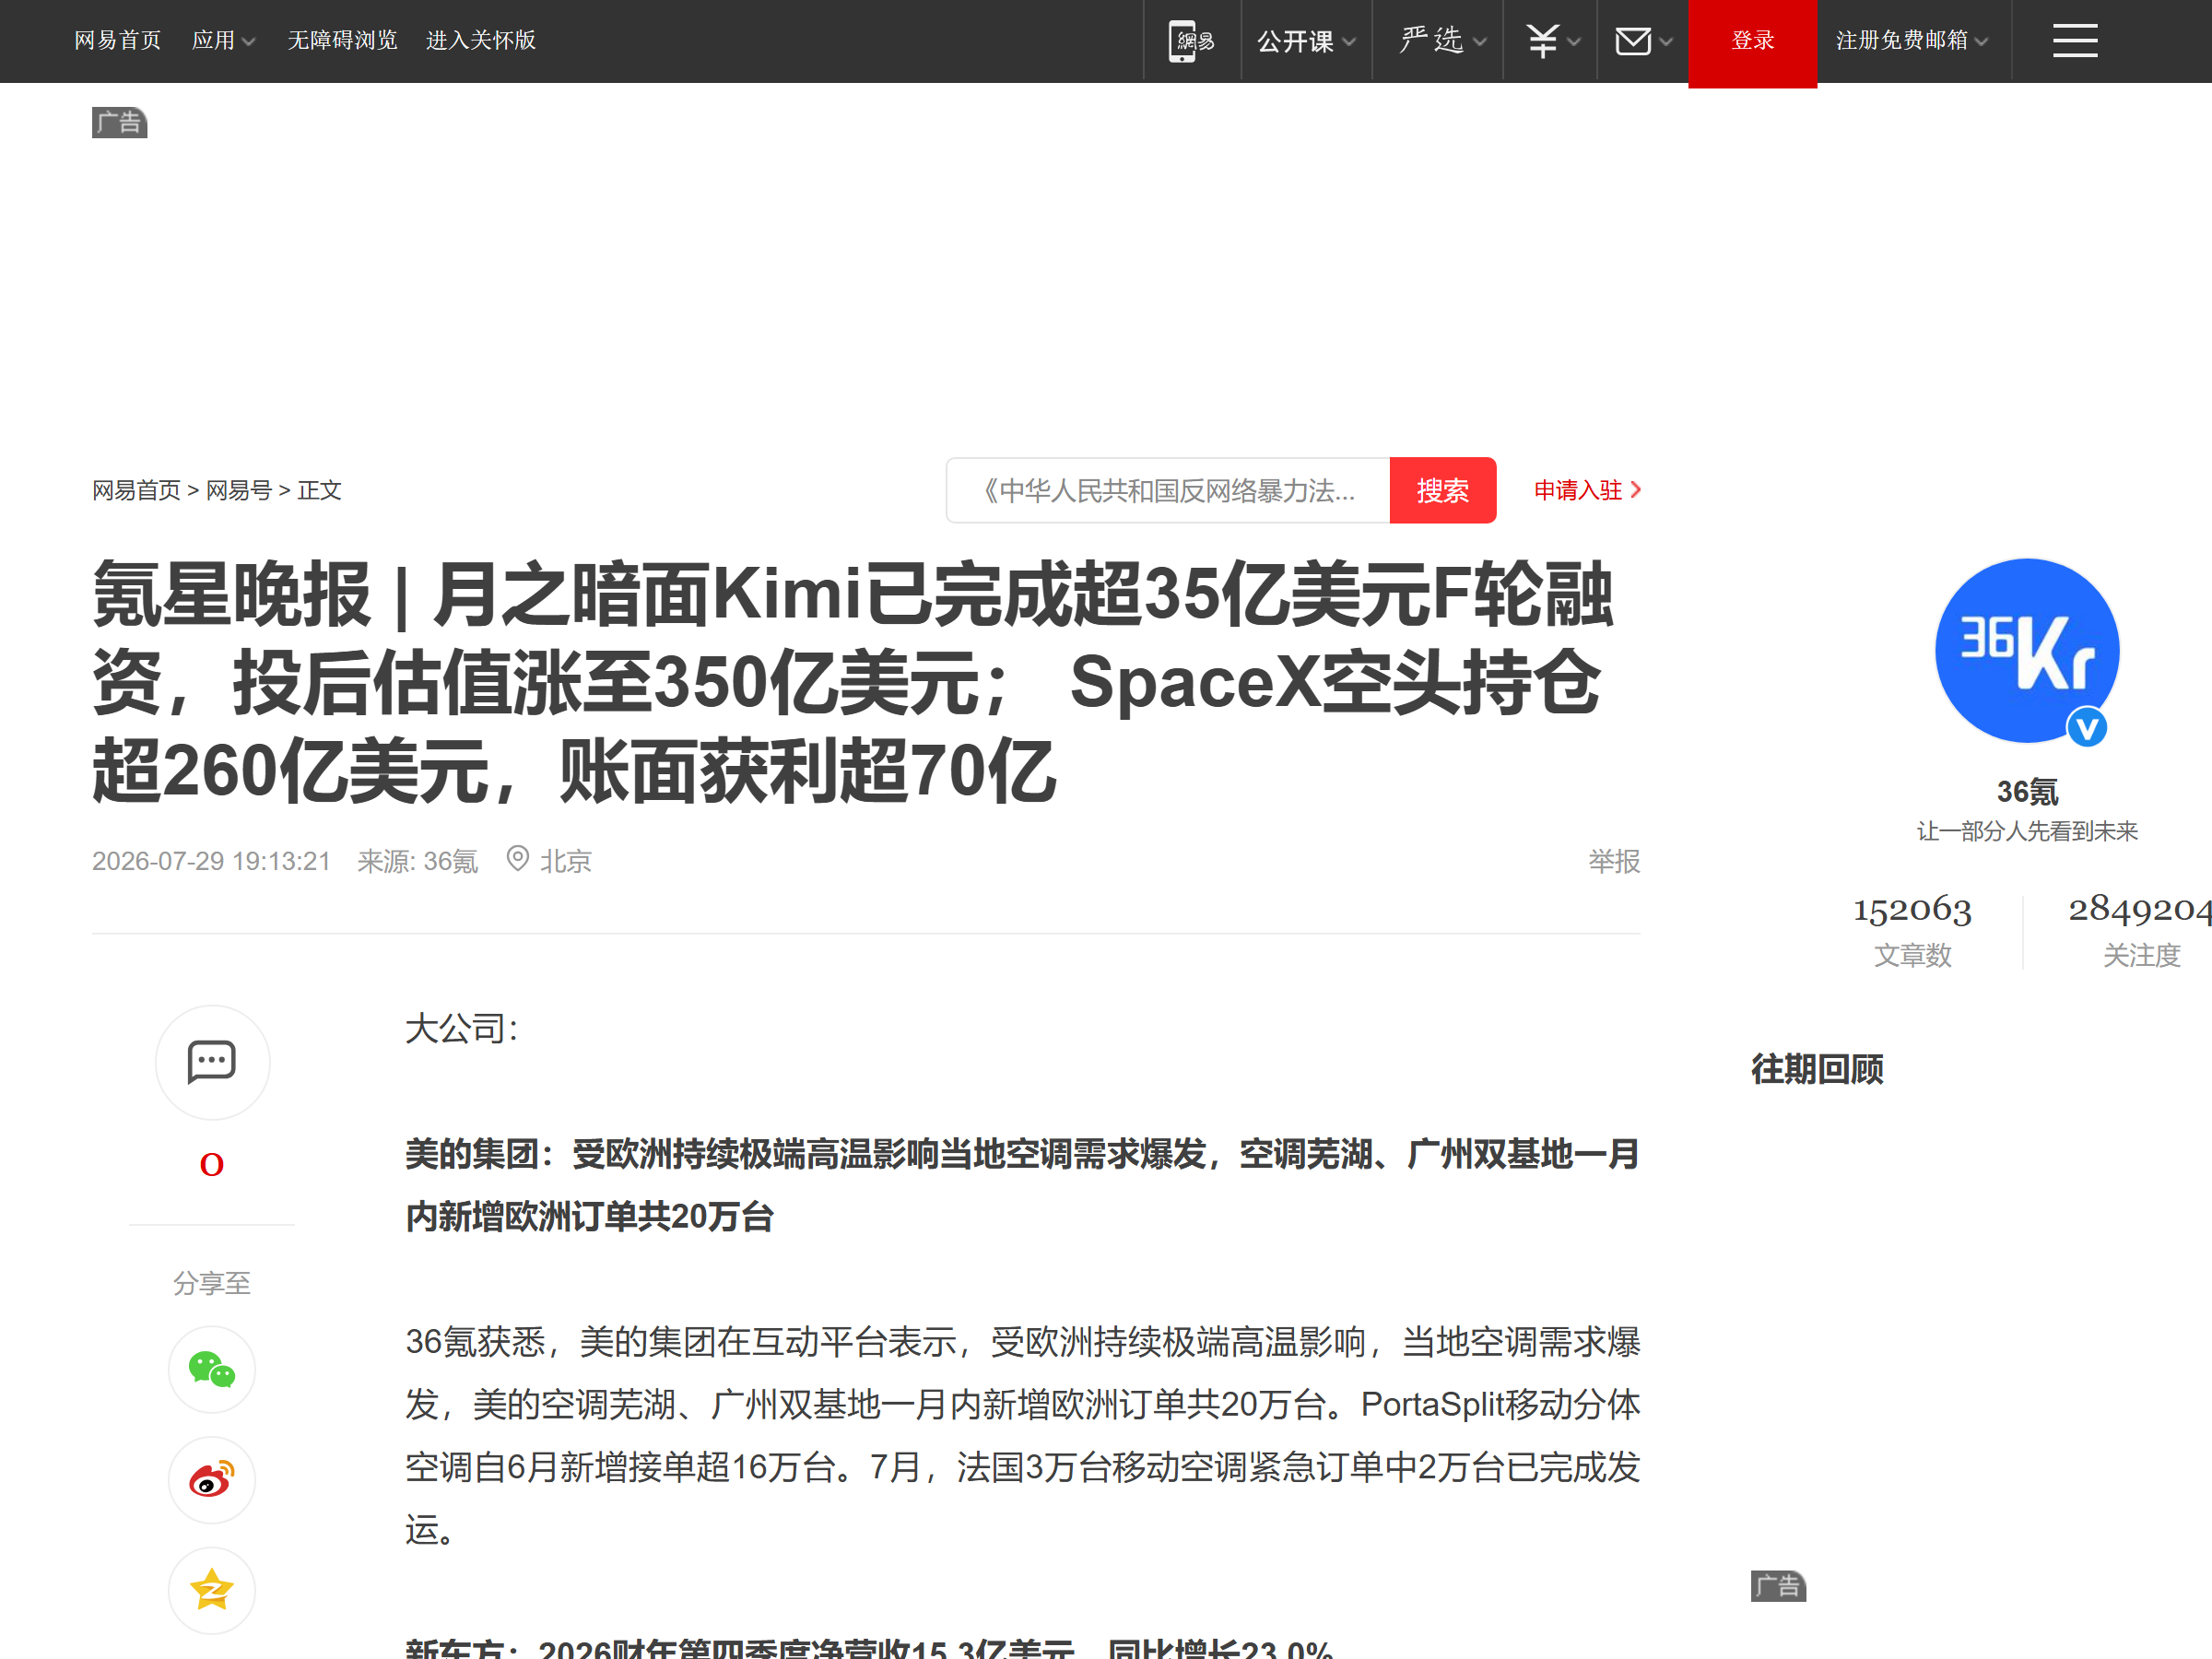Image resolution: width=2212 pixels, height=1659 pixels.
Task: Share article to WeChat
Action: coord(212,1369)
